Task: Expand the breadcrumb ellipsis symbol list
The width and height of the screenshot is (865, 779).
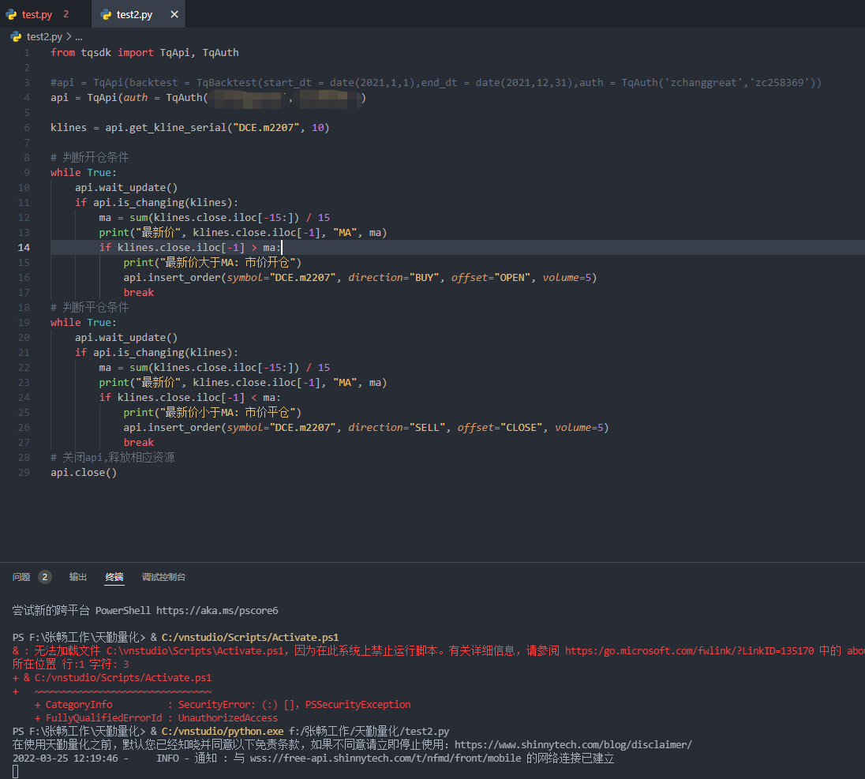Action: pos(79,37)
